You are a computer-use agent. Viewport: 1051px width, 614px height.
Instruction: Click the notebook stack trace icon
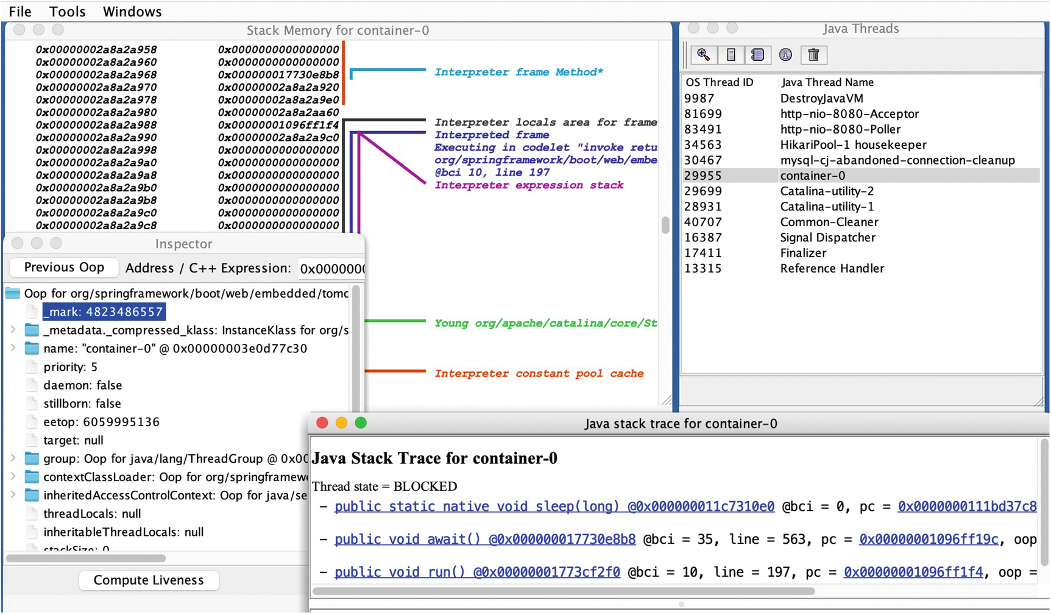tap(758, 55)
